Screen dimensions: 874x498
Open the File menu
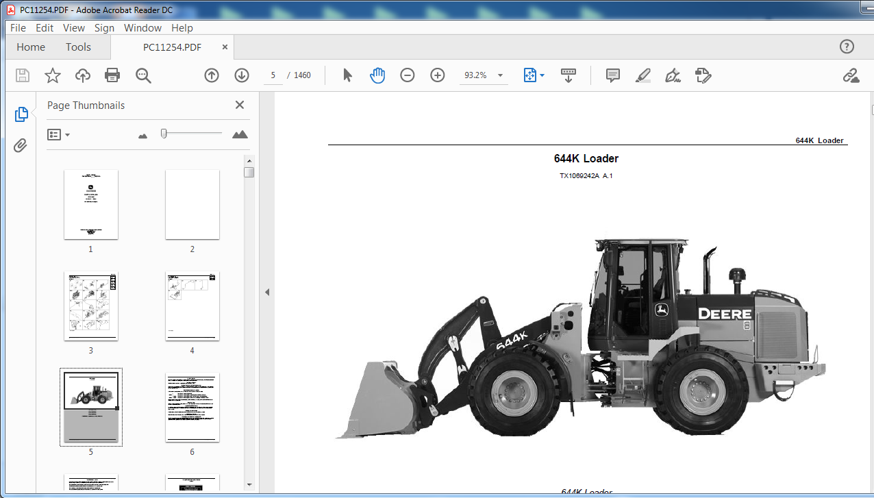coord(18,28)
